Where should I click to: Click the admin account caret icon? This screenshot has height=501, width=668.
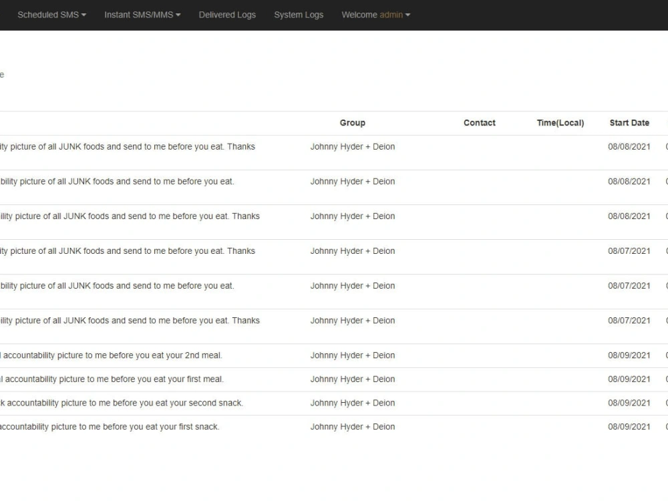(408, 15)
